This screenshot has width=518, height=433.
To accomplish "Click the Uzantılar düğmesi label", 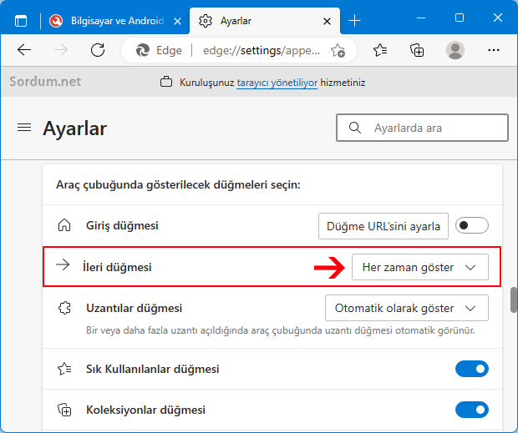I will point(135,309).
